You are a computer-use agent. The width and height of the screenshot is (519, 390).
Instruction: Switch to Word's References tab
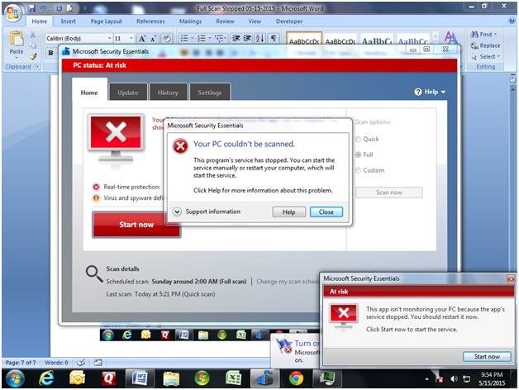[150, 21]
